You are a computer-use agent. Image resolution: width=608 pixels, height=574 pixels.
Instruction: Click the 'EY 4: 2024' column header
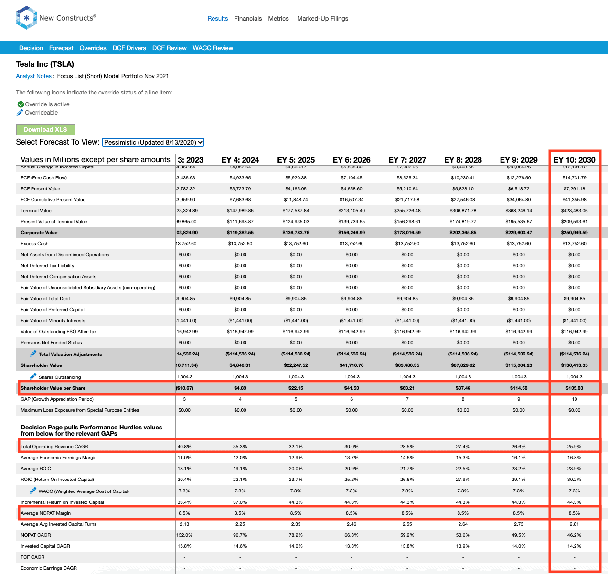(240, 160)
